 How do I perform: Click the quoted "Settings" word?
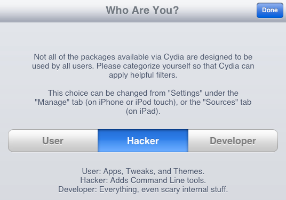185,93
